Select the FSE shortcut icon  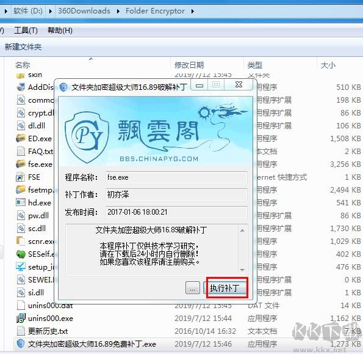(x=21, y=177)
